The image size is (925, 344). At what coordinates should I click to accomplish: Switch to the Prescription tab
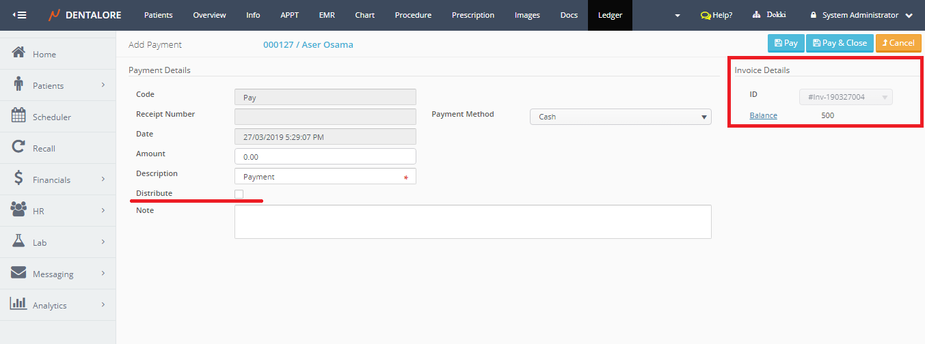[x=472, y=15]
